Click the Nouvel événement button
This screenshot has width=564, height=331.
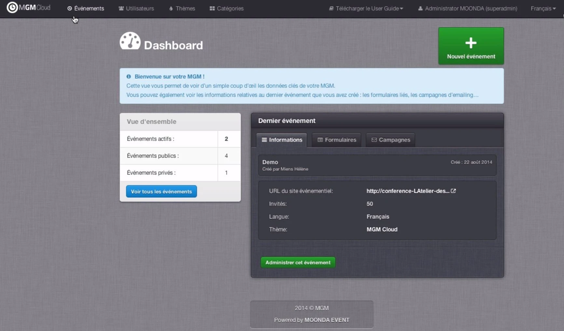click(x=471, y=46)
